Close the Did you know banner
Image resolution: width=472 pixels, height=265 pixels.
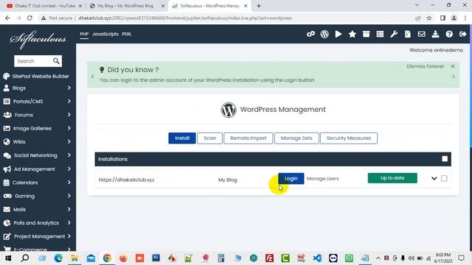tap(453, 66)
